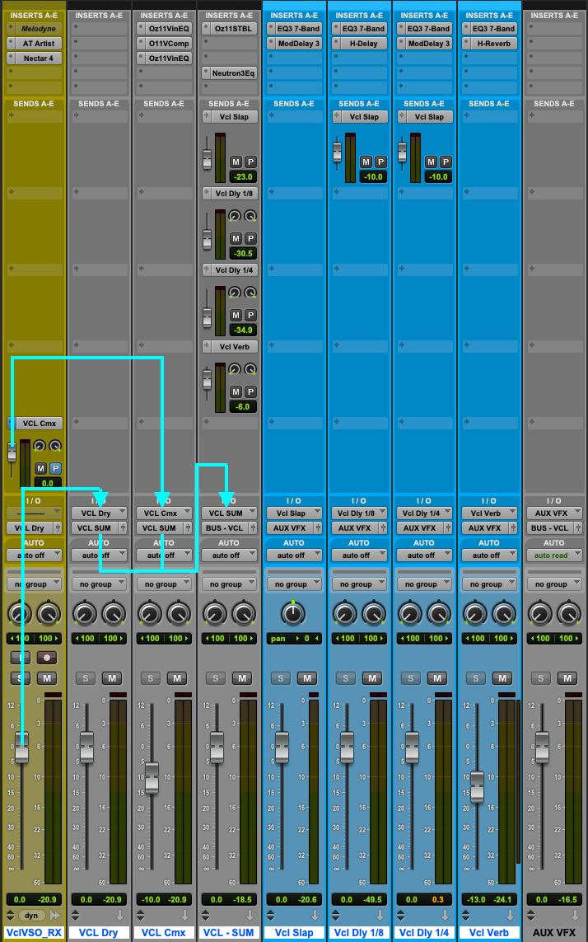Click the AUX VFX volume fader handle

point(542,747)
